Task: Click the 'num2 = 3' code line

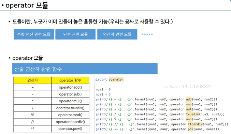Action: click(x=103, y=94)
